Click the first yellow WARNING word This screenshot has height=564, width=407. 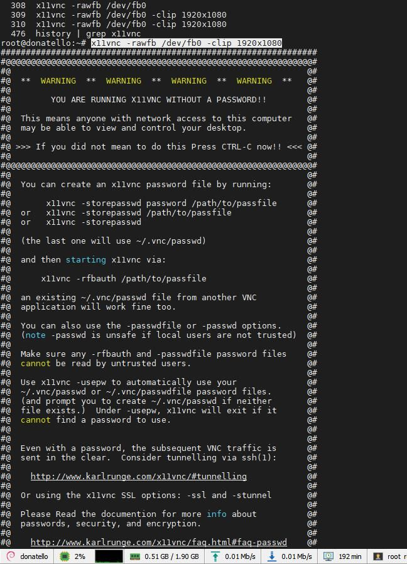(x=58, y=80)
